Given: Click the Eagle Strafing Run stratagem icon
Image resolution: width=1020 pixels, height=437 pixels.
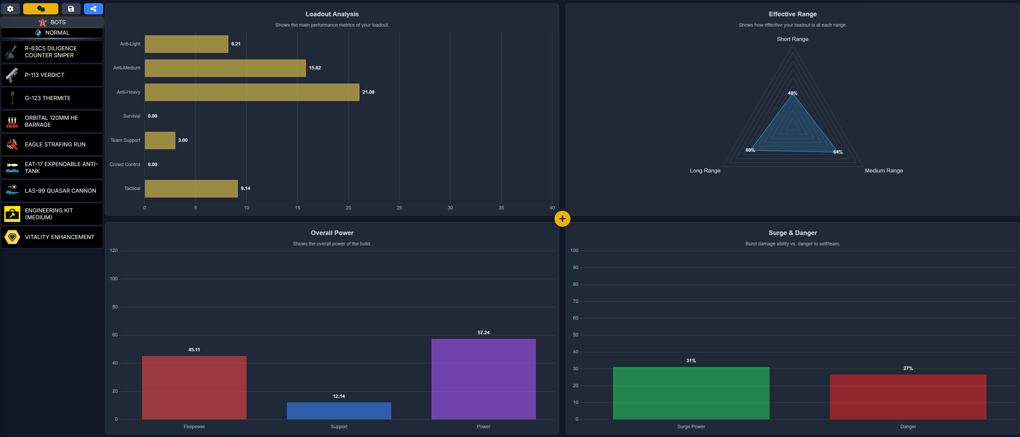Looking at the screenshot, I should tap(12, 144).
